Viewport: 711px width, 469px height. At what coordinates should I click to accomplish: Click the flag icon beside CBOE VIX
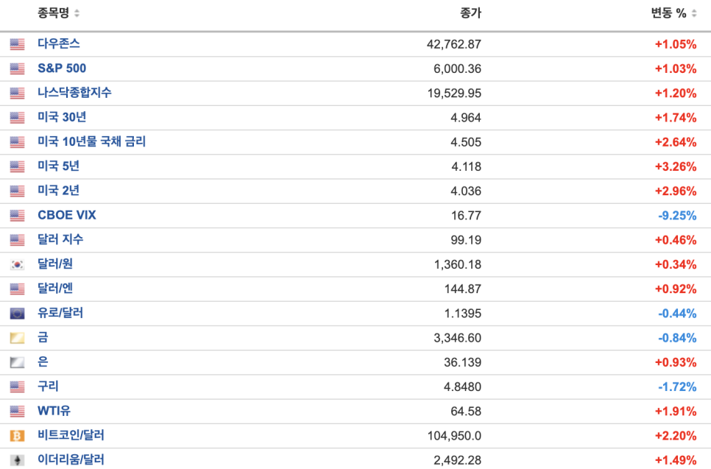[x=17, y=216]
